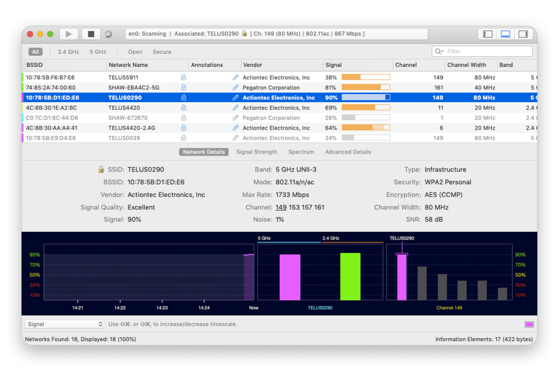
Task: Click the pencil icon on SHAW-672670 row
Action: 235,118
